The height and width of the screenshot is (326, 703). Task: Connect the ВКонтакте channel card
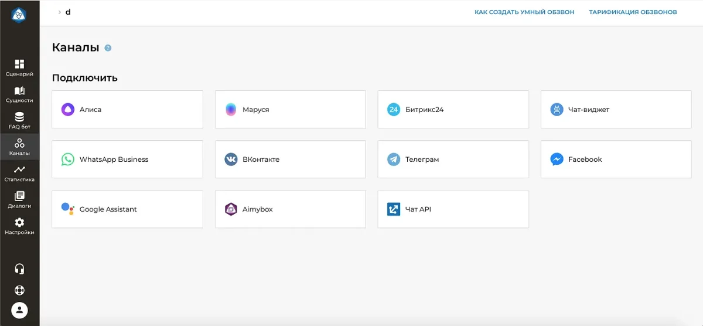[290, 159]
